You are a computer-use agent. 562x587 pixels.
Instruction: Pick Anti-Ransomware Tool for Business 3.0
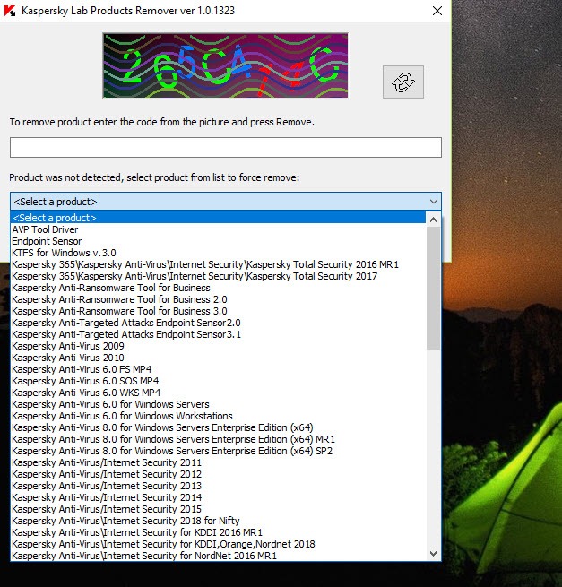[x=219, y=311]
